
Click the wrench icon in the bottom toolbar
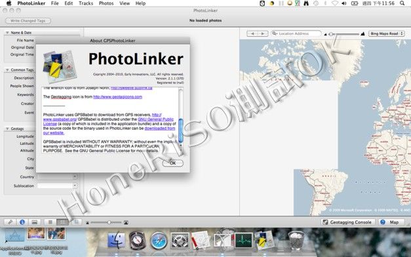(x=10, y=222)
